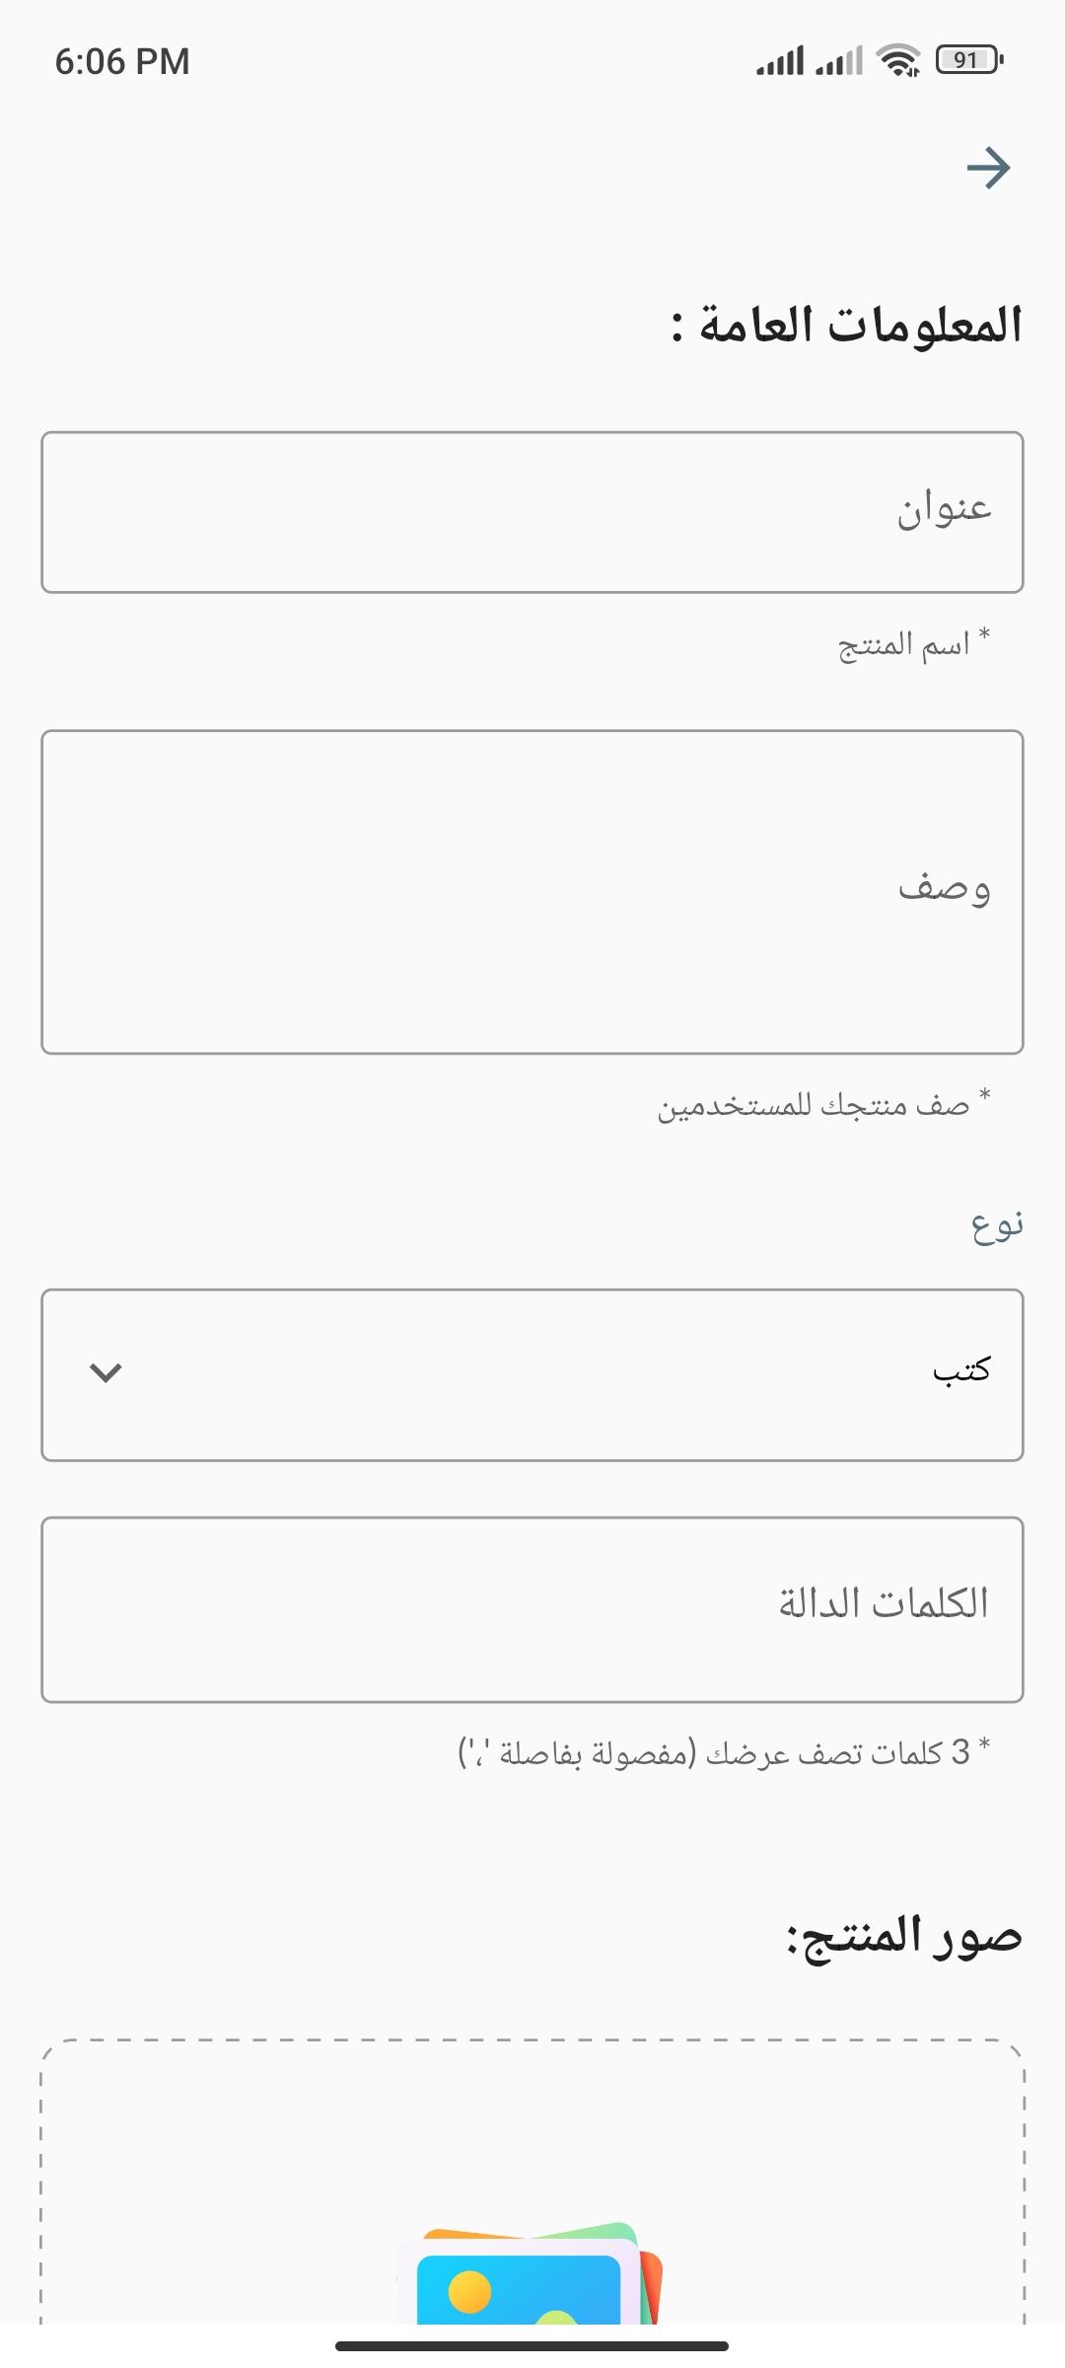Click the المعلومات العامة section heading
This screenshot has height=2368, width=1065.
click(847, 326)
